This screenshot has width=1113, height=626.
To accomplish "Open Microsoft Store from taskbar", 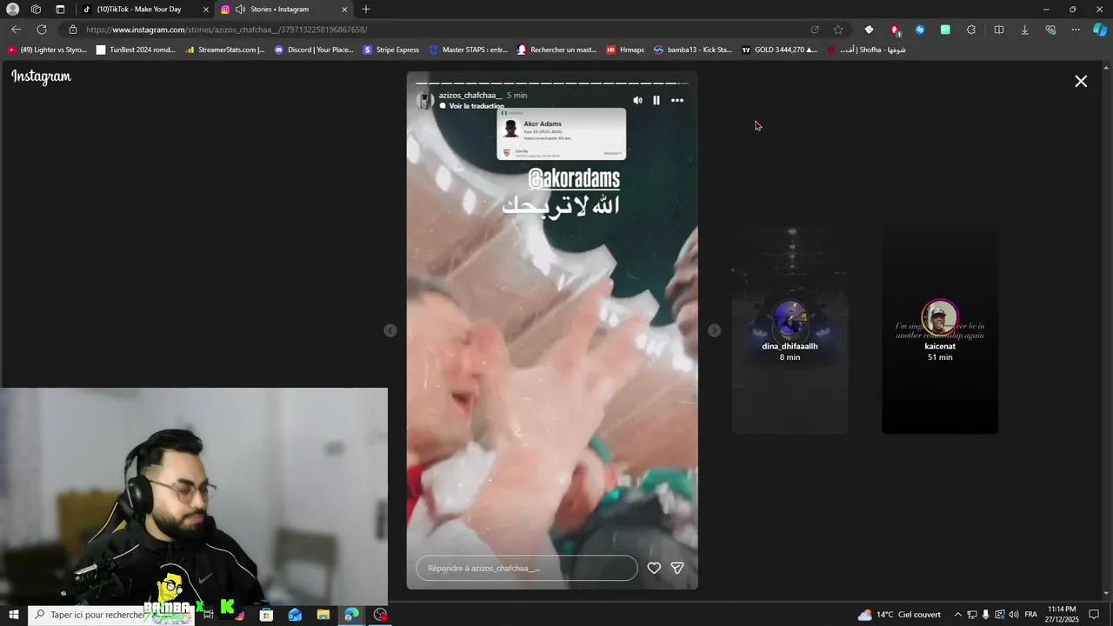I will click(x=266, y=615).
